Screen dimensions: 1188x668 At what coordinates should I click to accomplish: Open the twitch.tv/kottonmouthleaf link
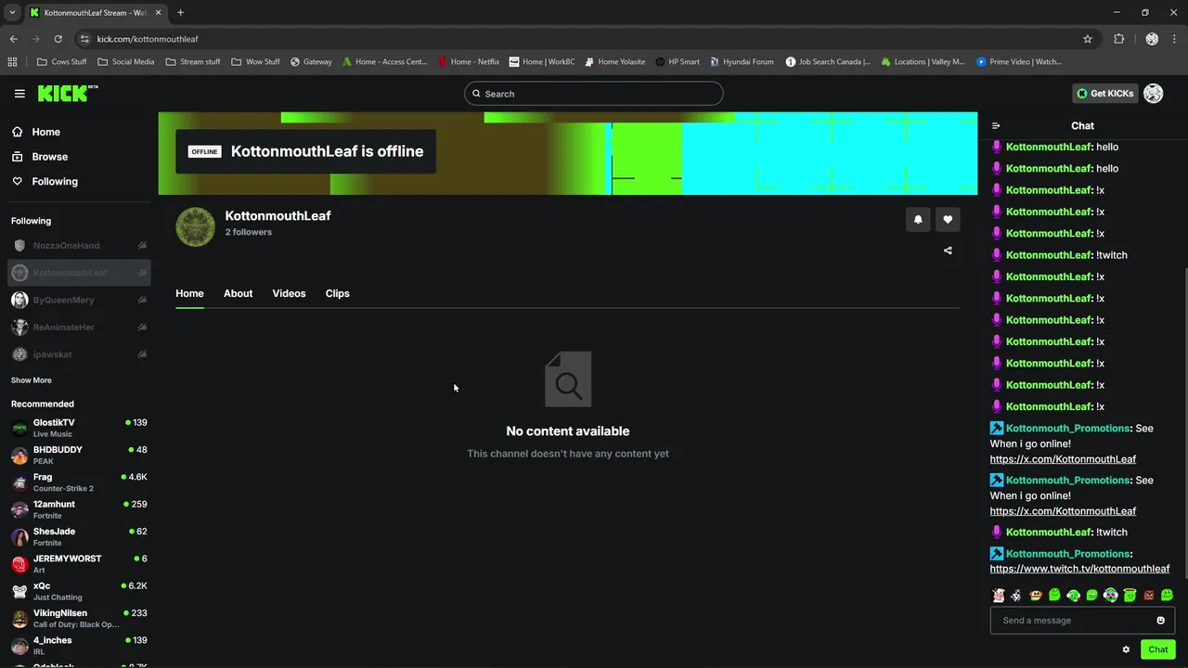pos(1079,569)
